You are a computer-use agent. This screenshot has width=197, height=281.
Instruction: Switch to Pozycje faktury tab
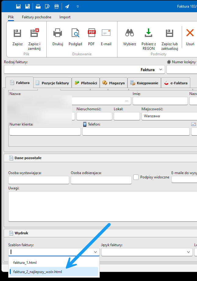tap(52, 83)
